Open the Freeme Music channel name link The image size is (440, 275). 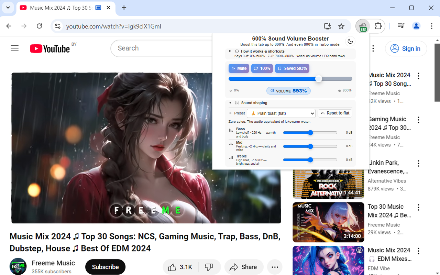[x=53, y=263]
